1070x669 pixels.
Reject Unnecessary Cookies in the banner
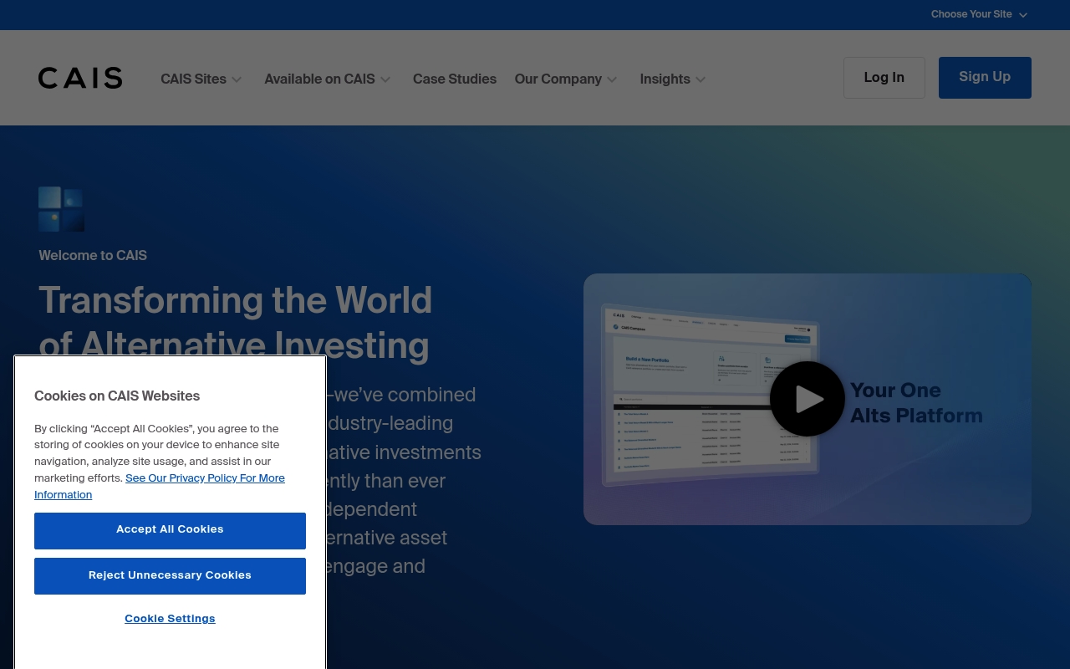pos(170,576)
